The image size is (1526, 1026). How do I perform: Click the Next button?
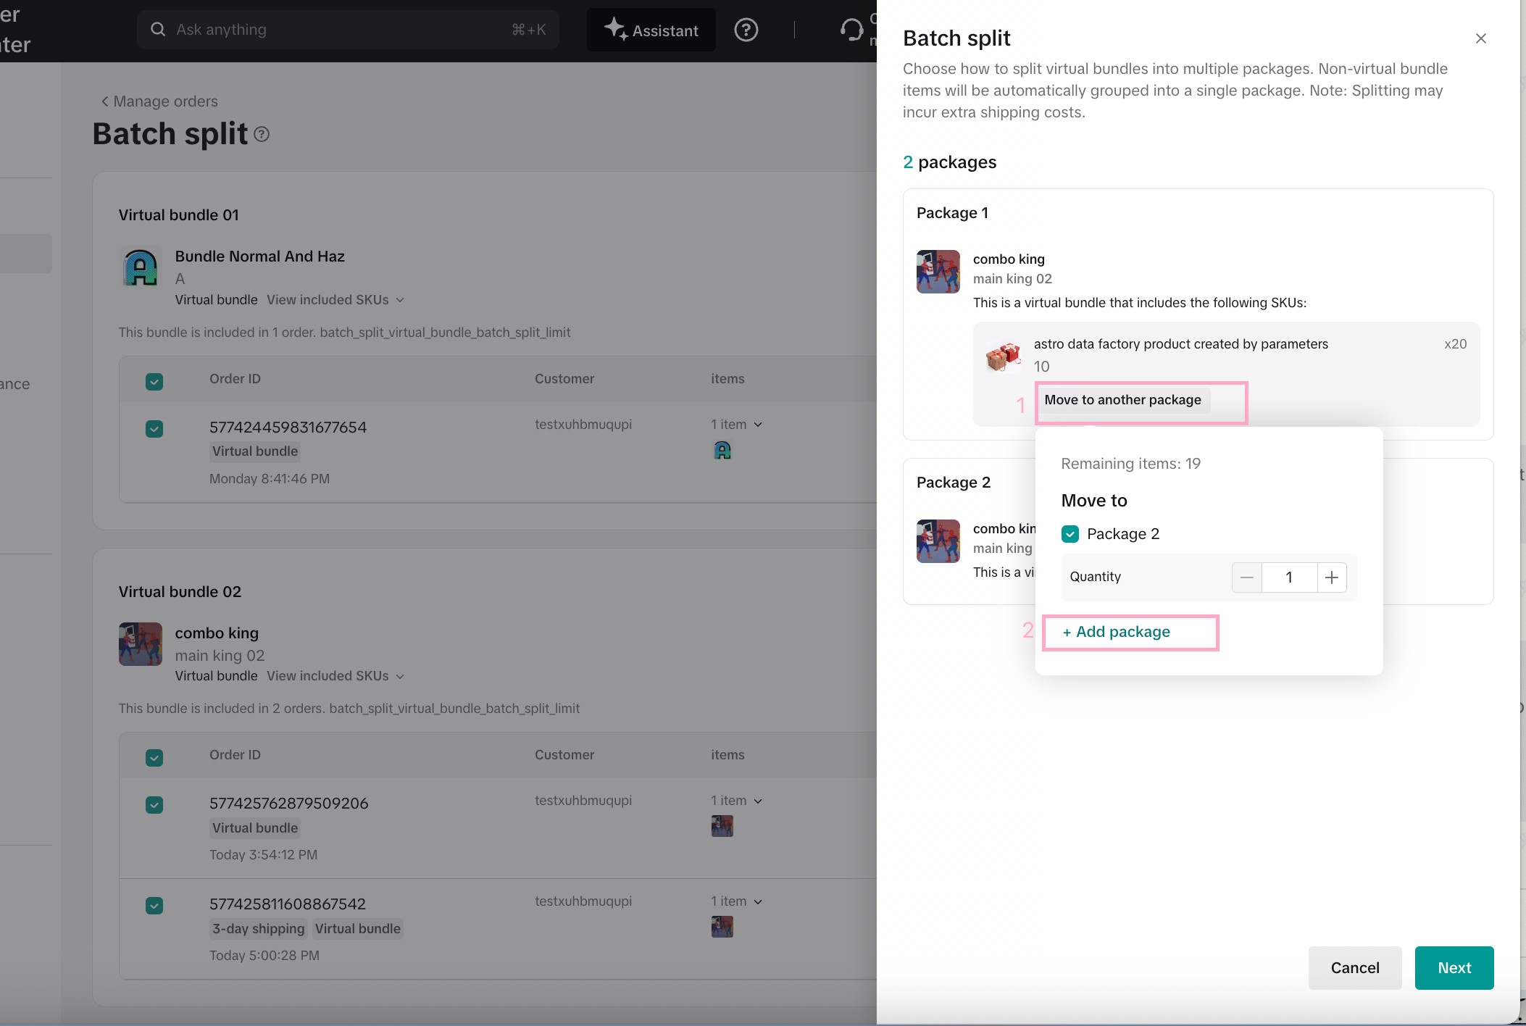click(x=1454, y=968)
